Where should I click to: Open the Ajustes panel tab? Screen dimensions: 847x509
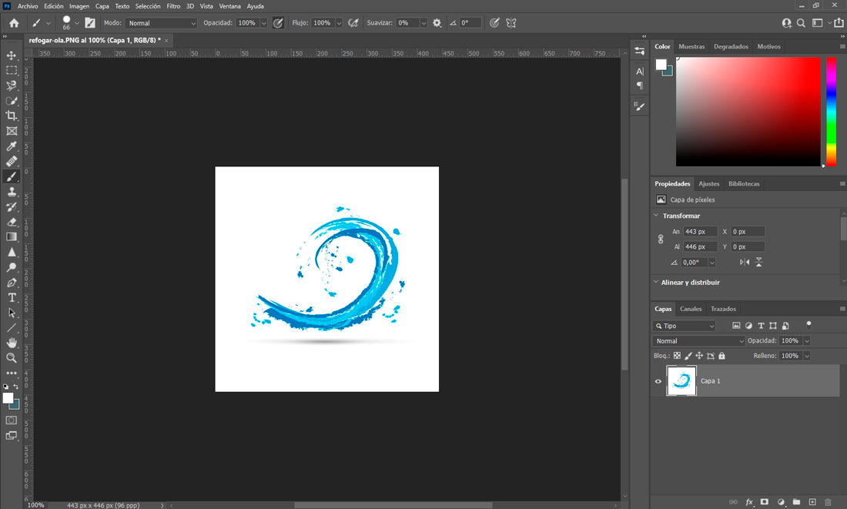(x=708, y=184)
